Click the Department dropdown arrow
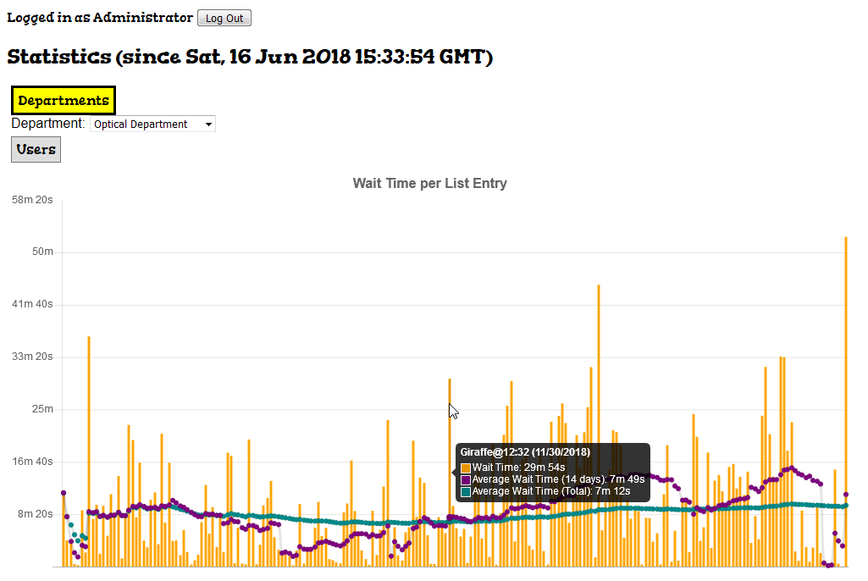868x581 pixels. [208, 125]
